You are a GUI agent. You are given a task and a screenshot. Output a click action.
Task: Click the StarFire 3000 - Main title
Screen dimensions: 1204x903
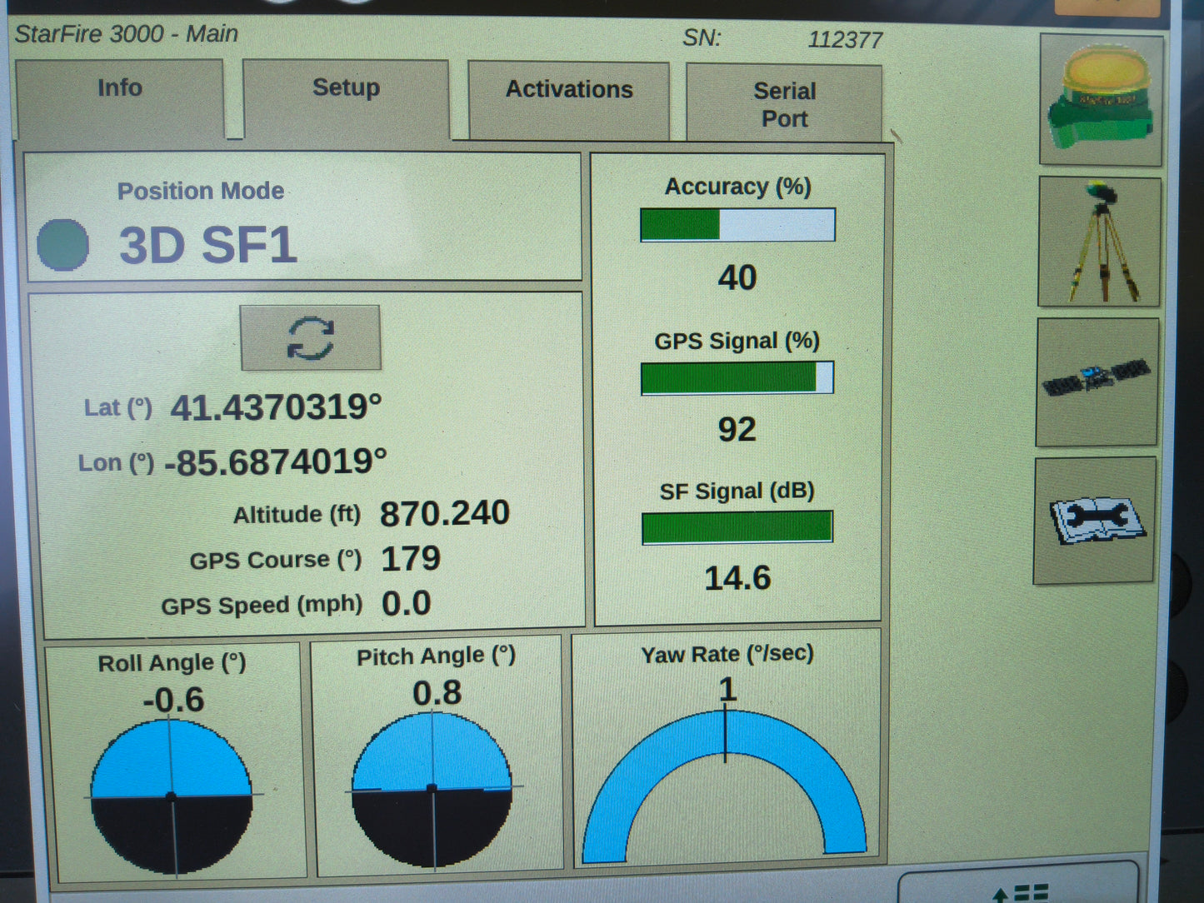coord(127,34)
